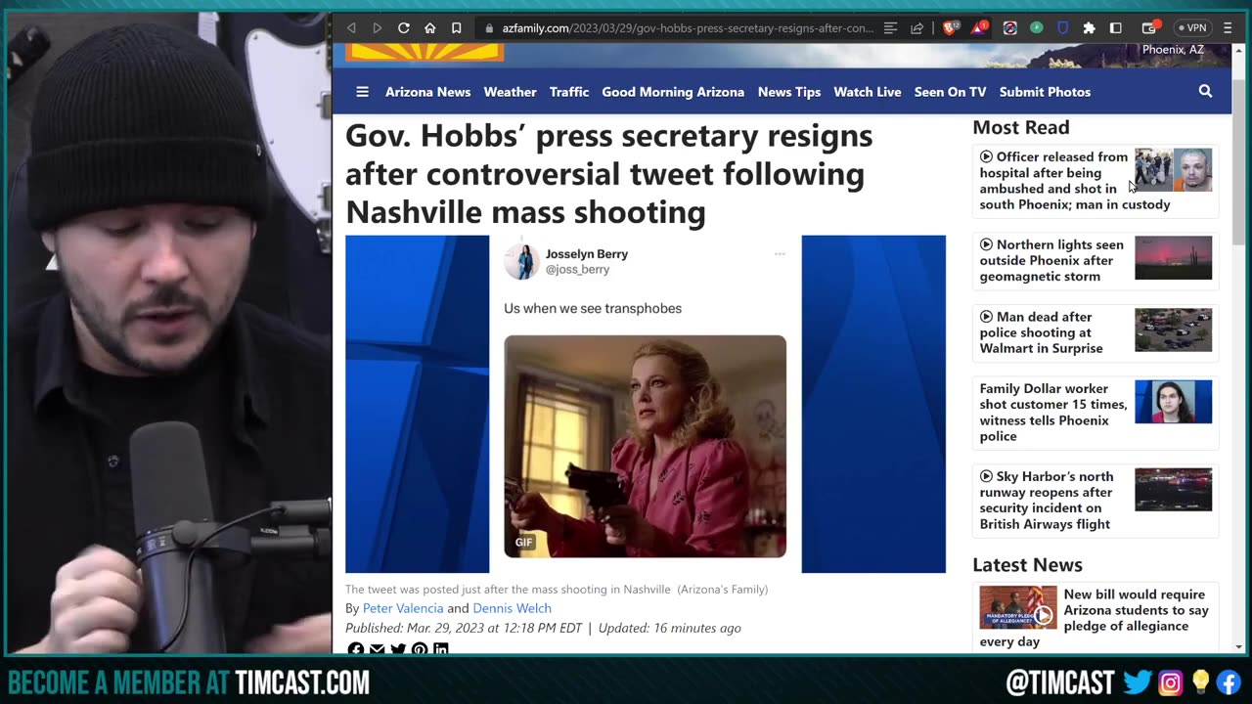Open the Northern lights pink sky thumbnail

1173,258
